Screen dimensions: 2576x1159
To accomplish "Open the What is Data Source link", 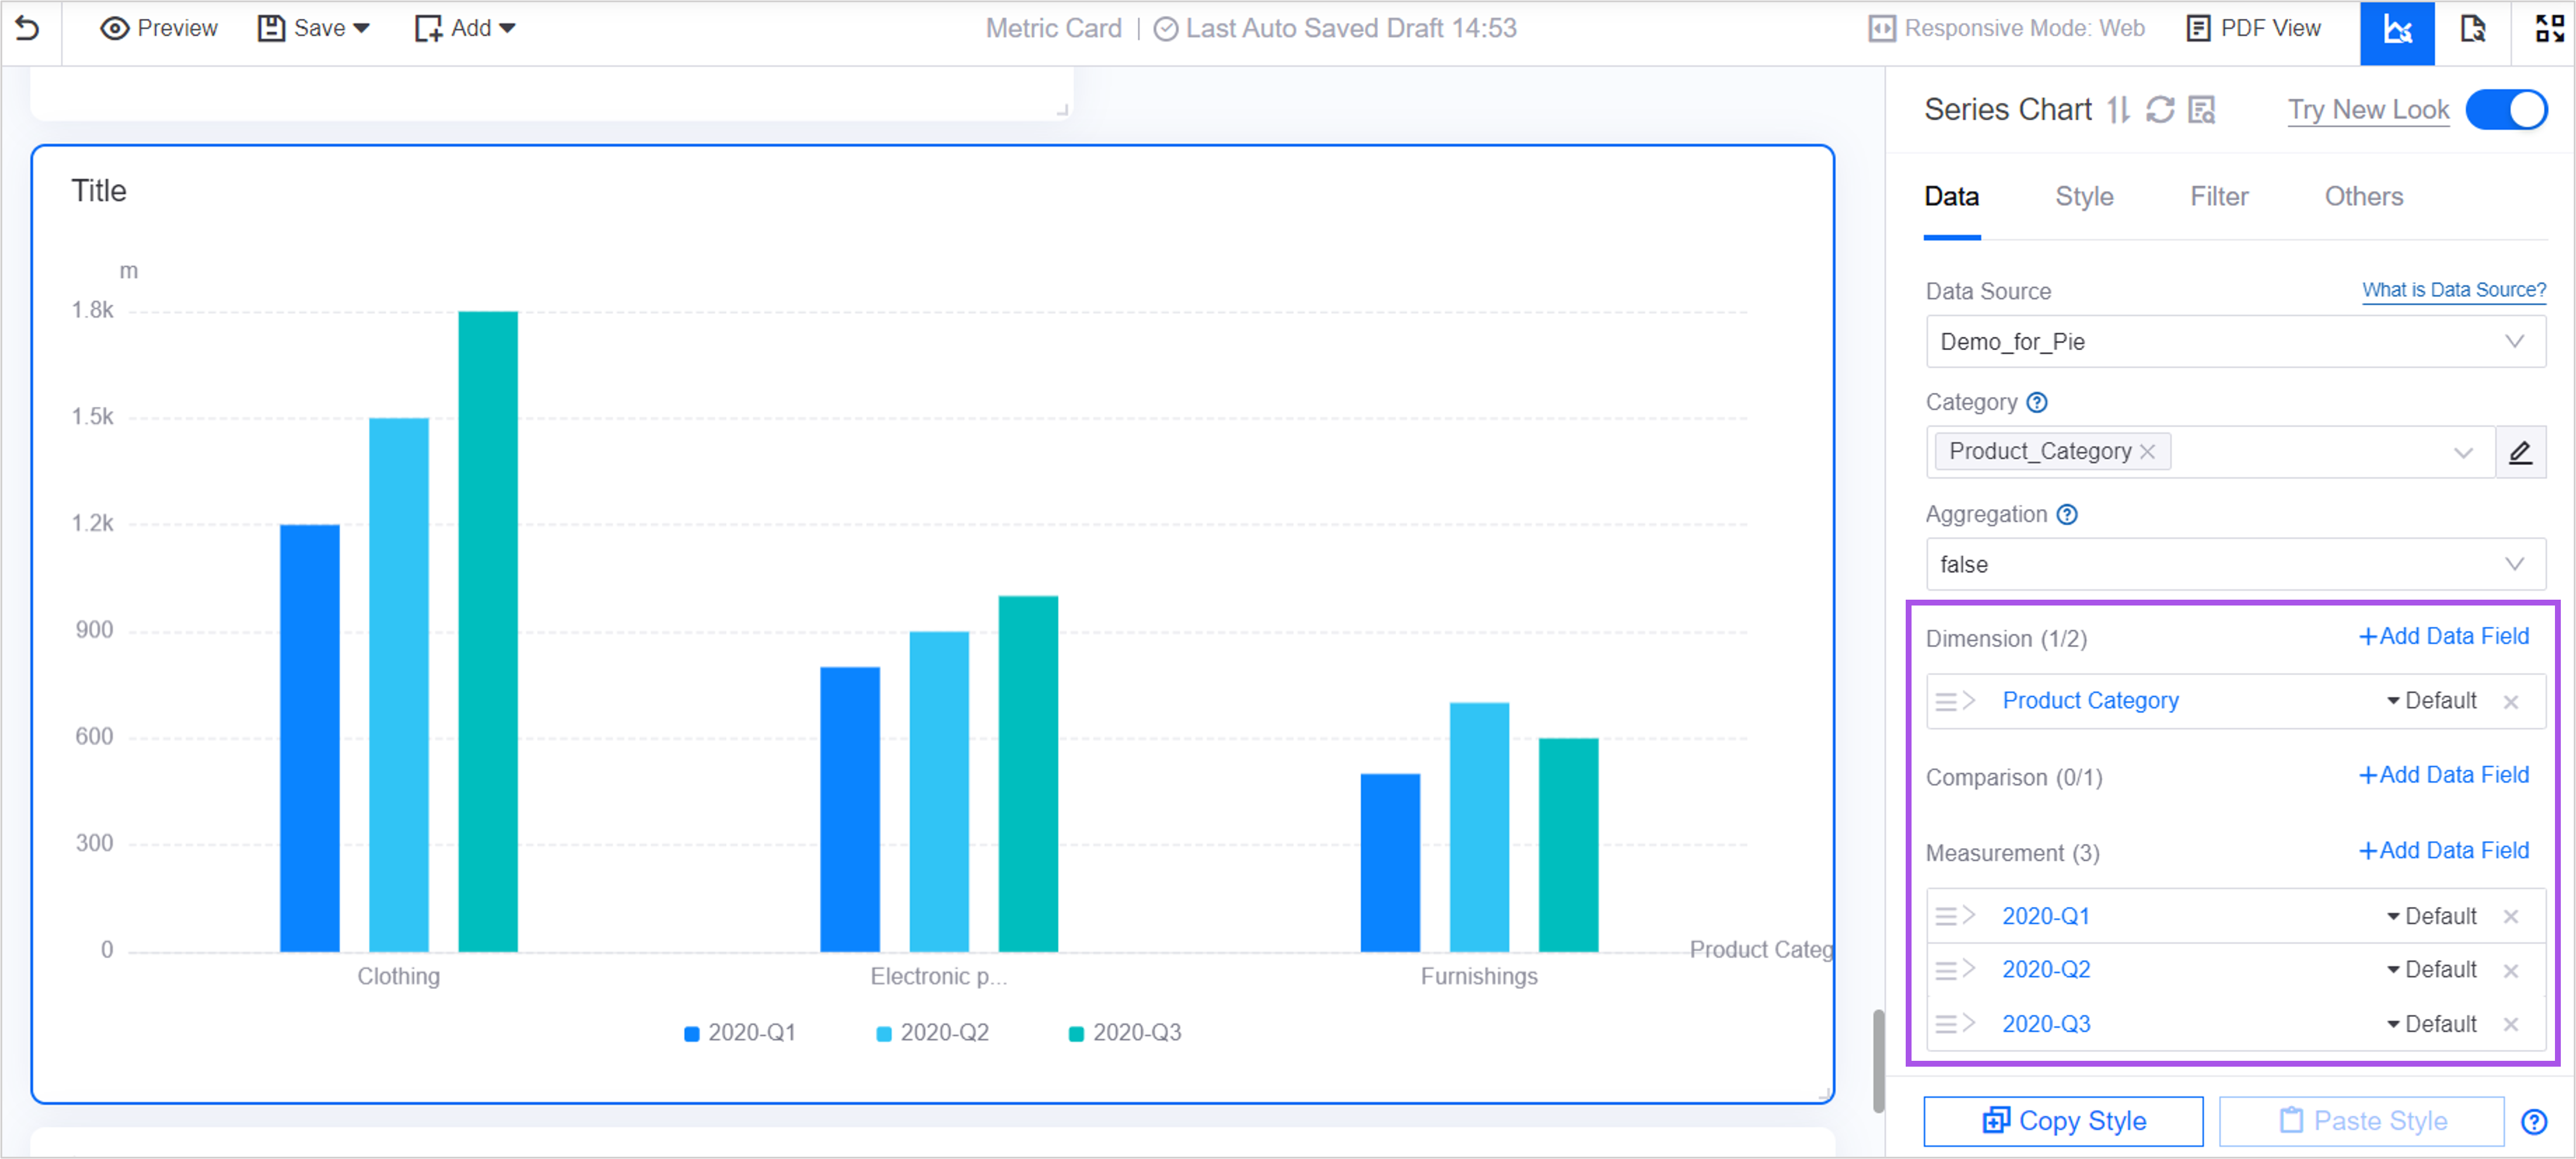I will pyautogui.click(x=2454, y=290).
